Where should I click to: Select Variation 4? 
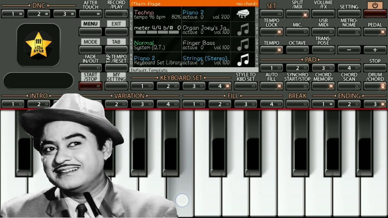[x=168, y=104]
